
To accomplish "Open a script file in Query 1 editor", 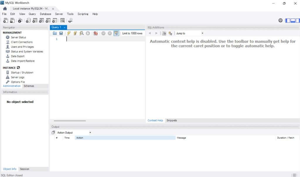I will pyautogui.click(x=55, y=33).
